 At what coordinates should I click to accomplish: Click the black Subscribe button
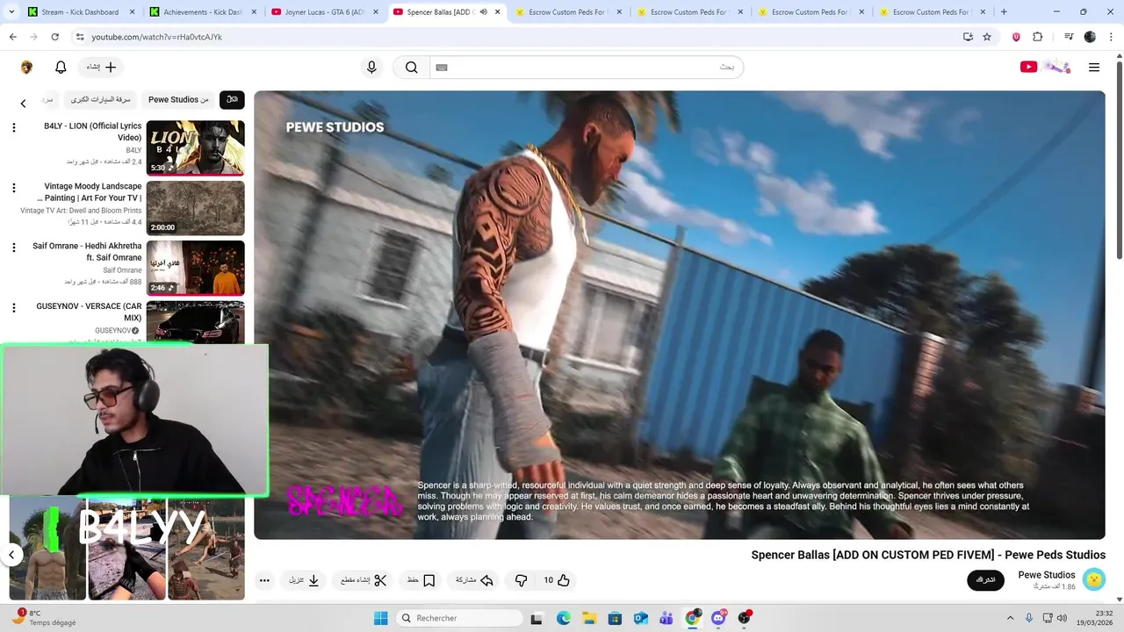tap(985, 580)
